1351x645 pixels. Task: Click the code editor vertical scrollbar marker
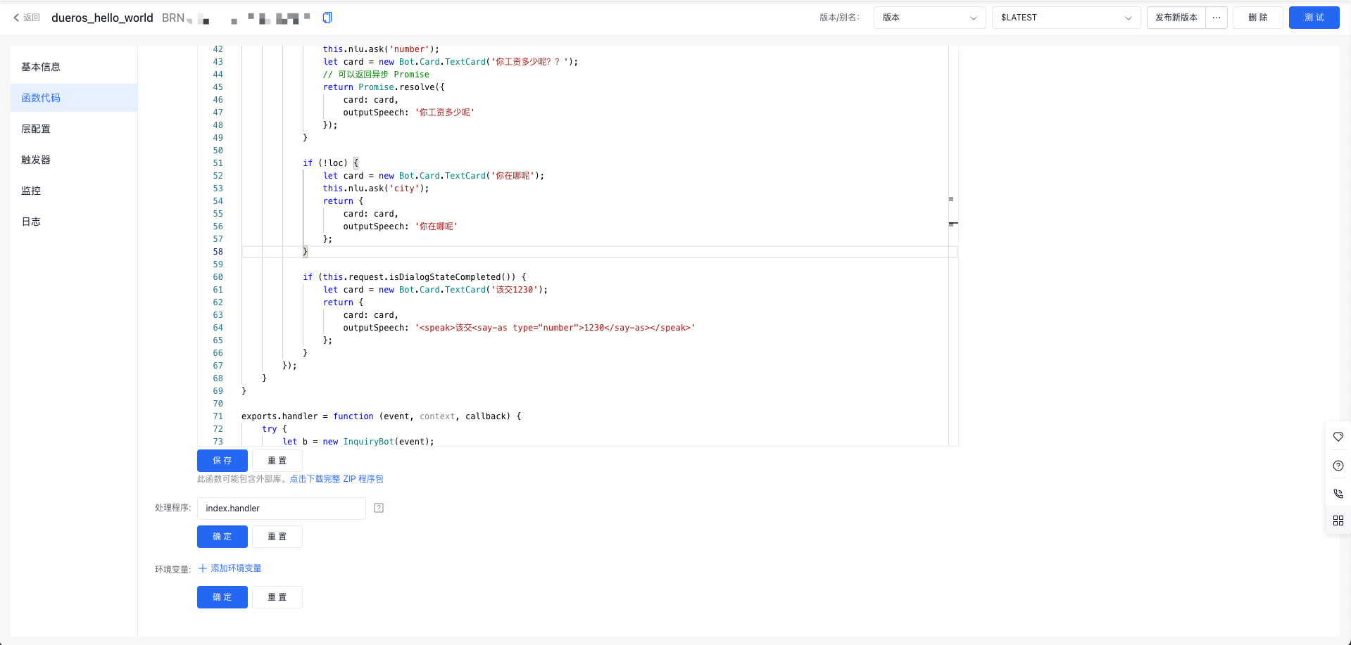tap(953, 224)
